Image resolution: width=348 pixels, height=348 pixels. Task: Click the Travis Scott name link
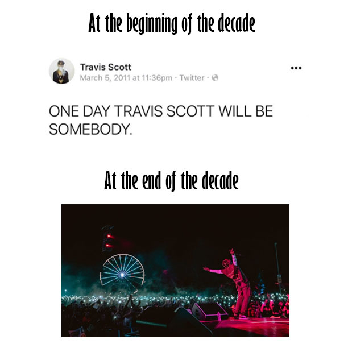tap(105, 67)
